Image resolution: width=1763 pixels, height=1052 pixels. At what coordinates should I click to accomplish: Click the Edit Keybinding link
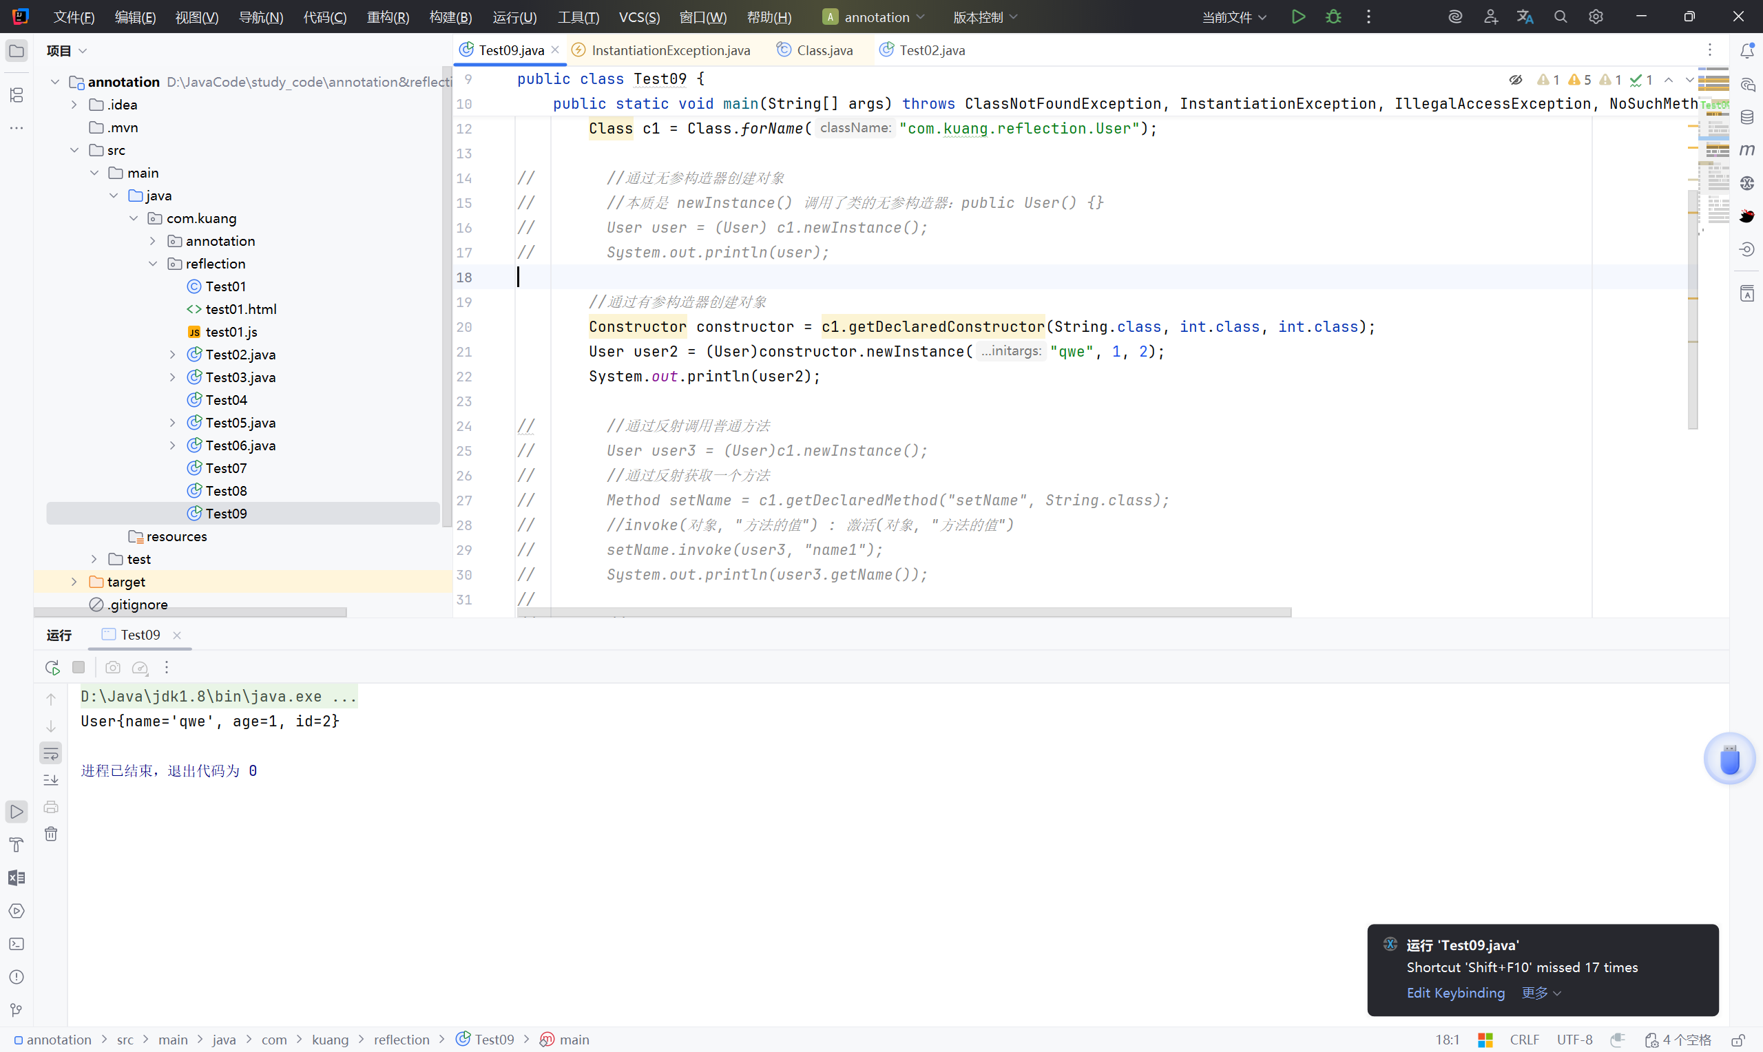point(1455,993)
